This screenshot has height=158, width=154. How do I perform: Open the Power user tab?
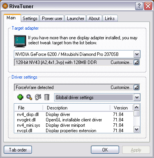52,18
